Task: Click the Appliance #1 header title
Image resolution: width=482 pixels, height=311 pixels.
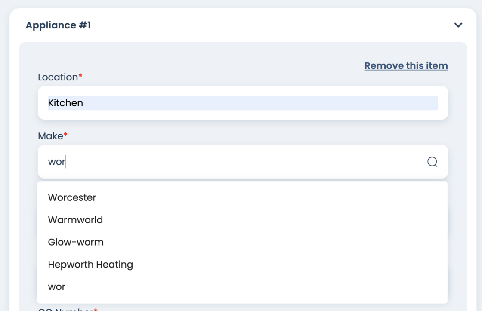Action: 58,25
